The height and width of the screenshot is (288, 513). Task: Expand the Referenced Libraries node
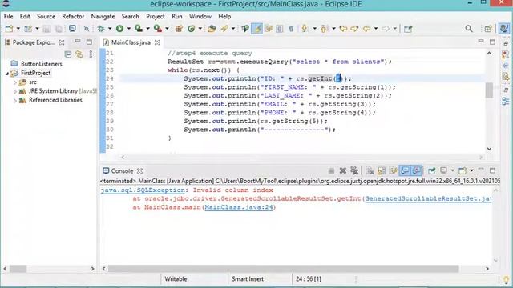coord(14,101)
